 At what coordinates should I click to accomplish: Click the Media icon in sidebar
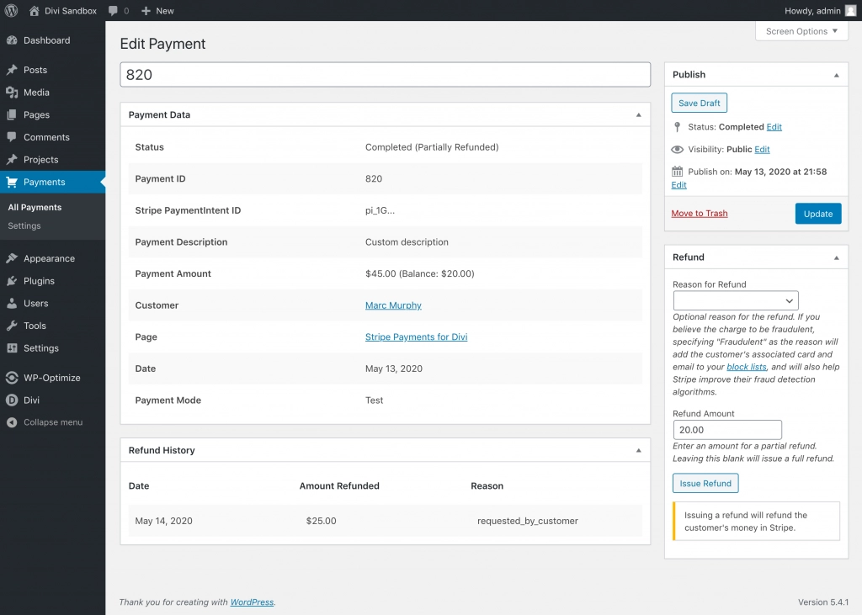[12, 93]
